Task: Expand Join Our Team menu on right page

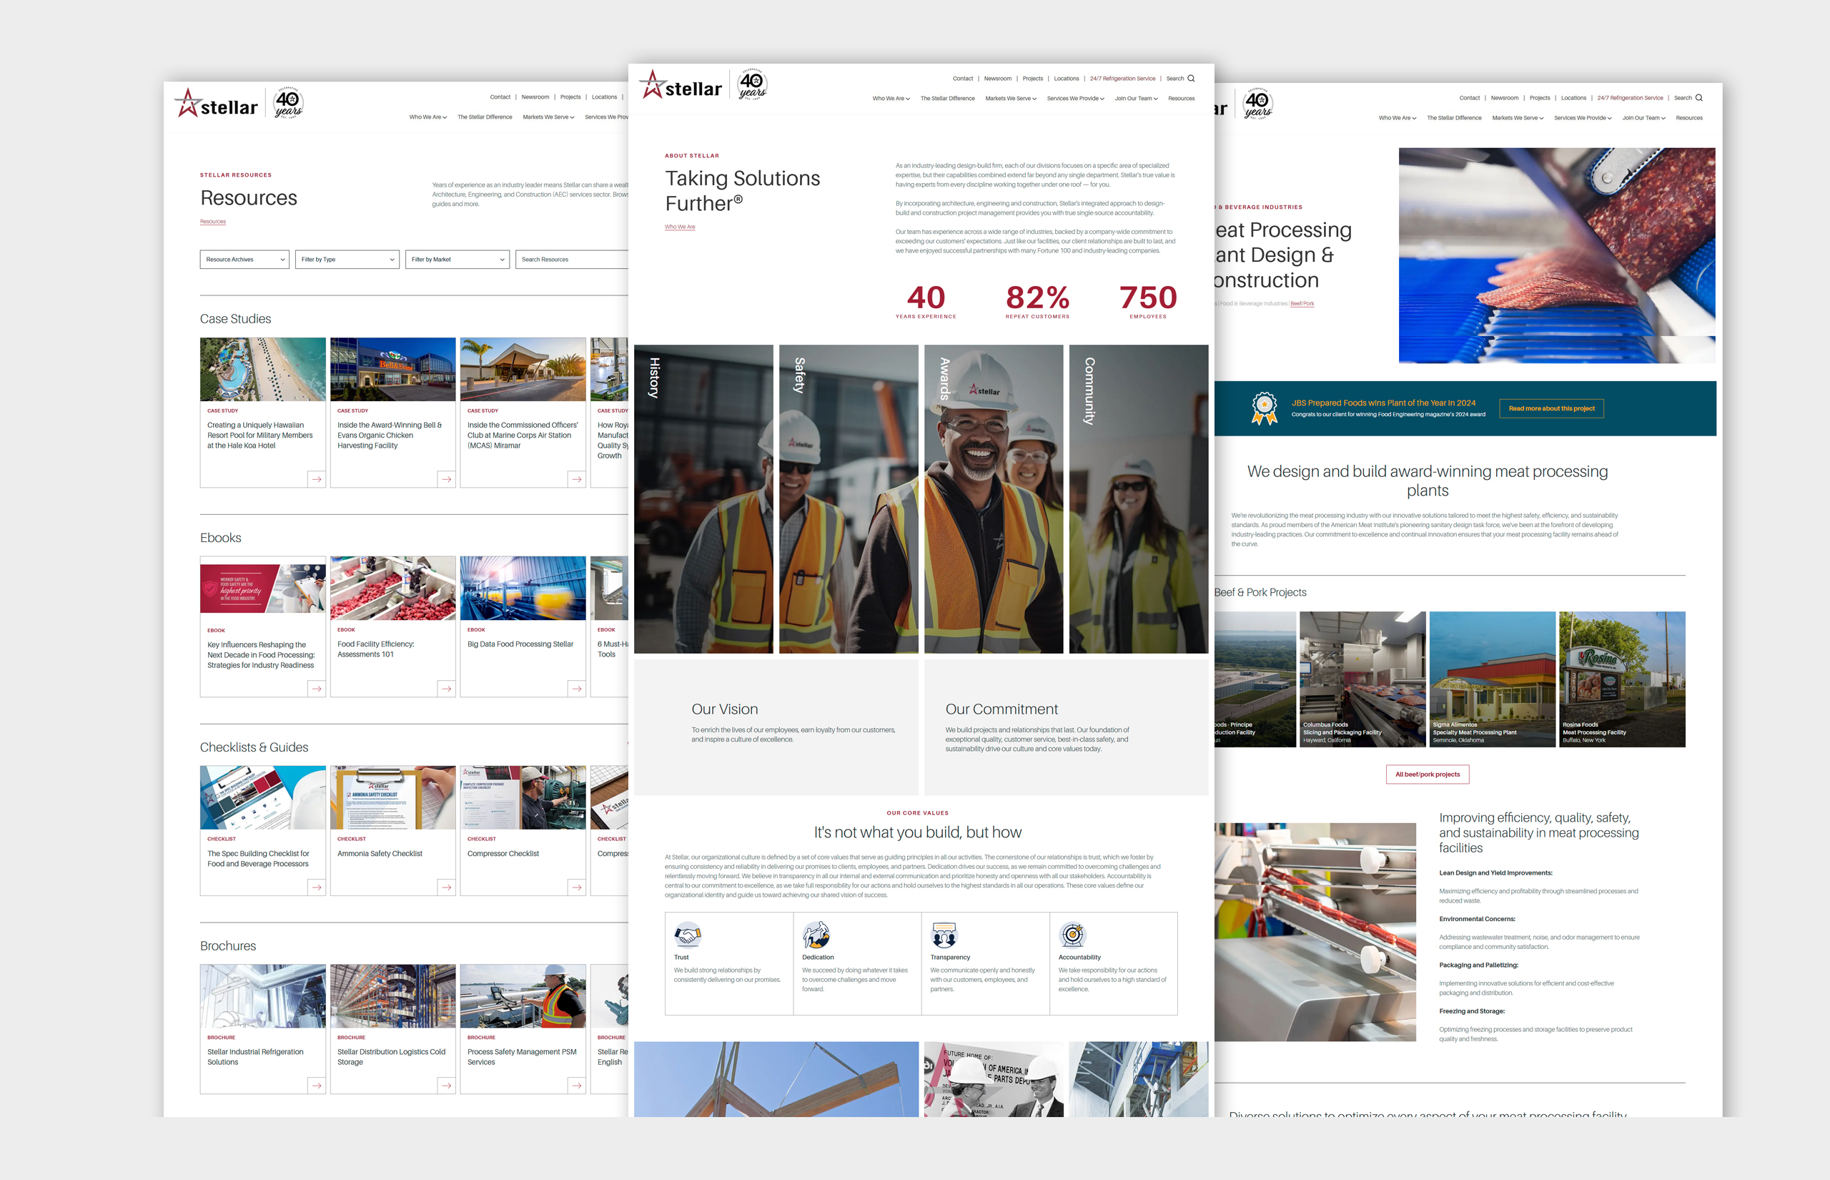Action: [1644, 118]
